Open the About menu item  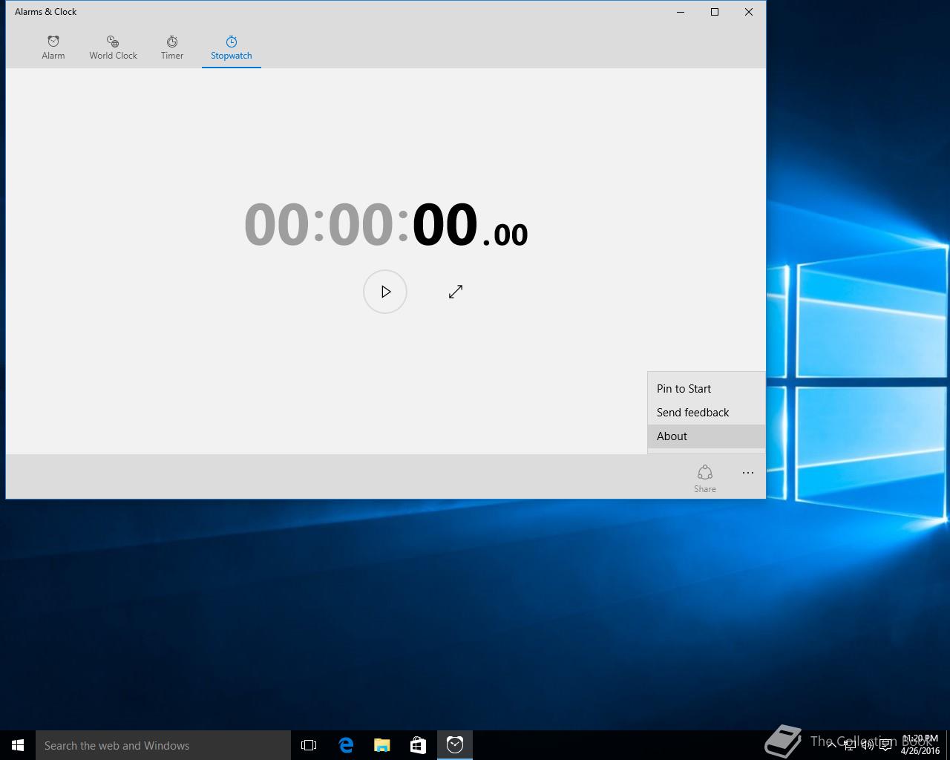672,436
